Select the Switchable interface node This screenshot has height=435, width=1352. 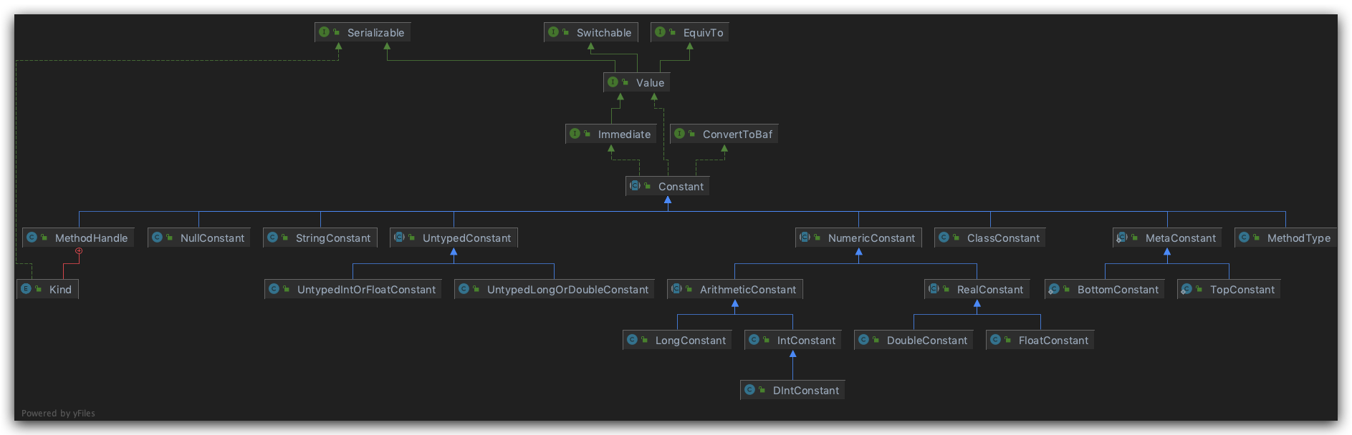pyautogui.click(x=590, y=33)
